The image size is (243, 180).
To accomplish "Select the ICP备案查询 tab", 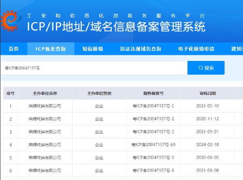I will coord(51,49).
